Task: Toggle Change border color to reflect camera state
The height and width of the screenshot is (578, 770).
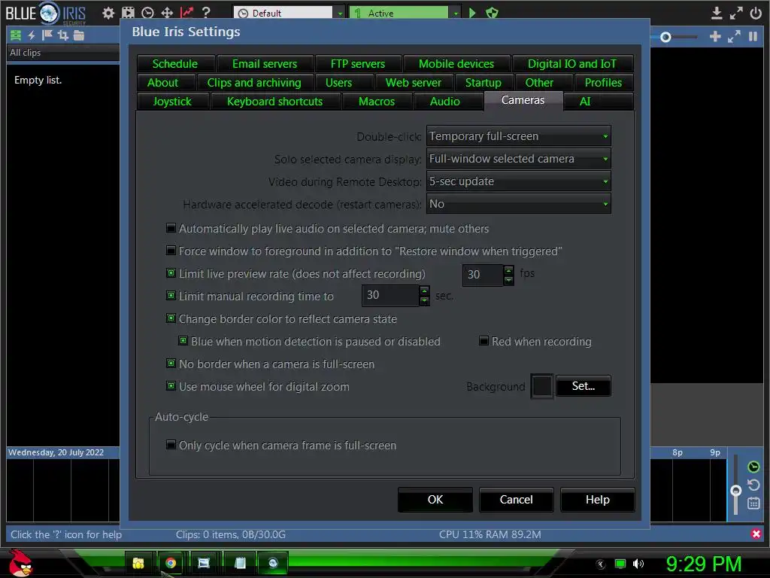Action: click(x=171, y=318)
